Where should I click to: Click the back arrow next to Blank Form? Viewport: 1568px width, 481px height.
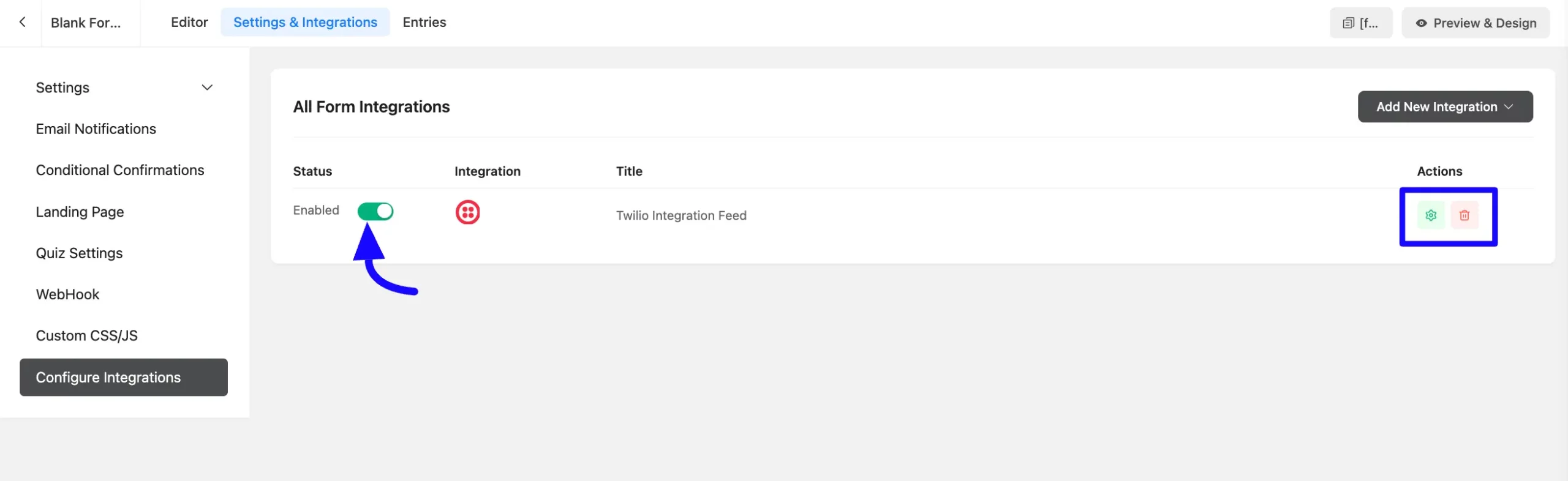click(x=23, y=22)
